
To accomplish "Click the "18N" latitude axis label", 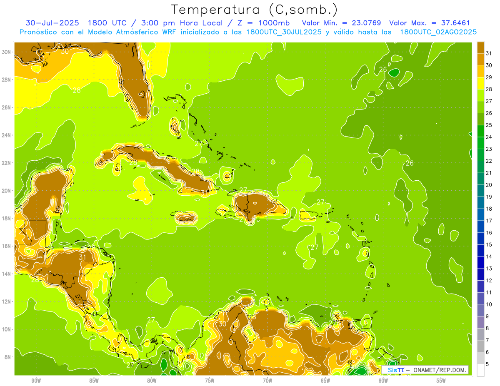I will point(7,218).
